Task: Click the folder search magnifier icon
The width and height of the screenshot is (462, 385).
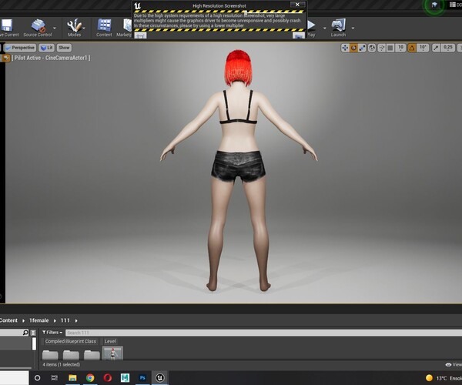Action: [x=25, y=333]
